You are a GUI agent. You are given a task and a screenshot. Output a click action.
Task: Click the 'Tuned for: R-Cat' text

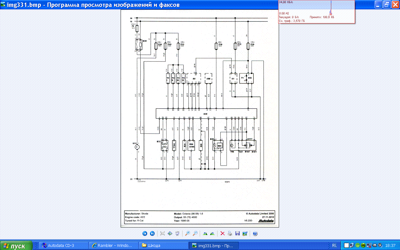click(134, 221)
